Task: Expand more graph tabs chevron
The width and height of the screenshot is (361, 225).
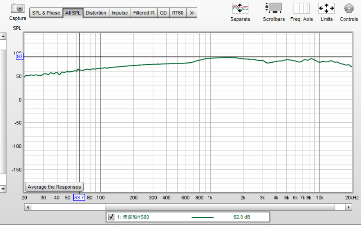Action: 192,13
